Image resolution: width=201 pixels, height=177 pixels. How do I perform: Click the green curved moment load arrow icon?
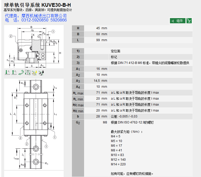coord(21,73)
